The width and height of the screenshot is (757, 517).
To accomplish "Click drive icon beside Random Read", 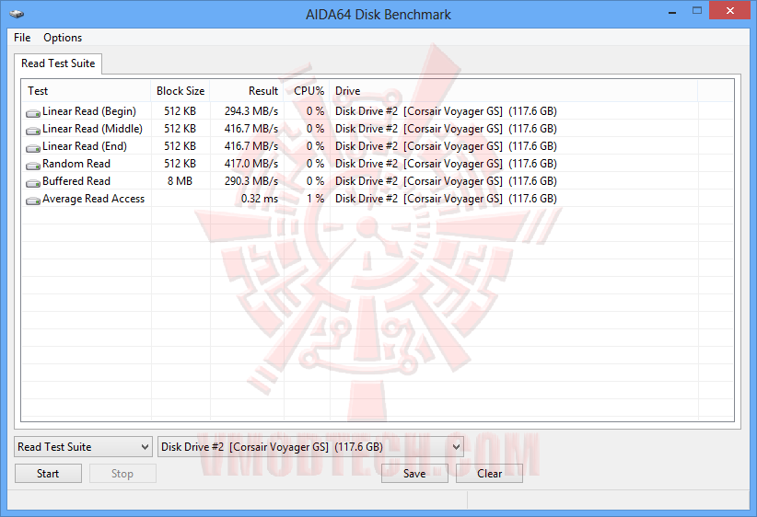I will click(33, 166).
